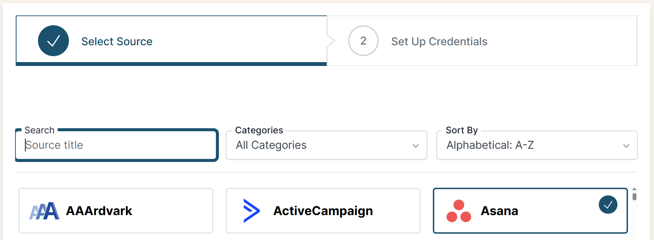
Task: Click the selected checkmark badge on Asana card
Action: pyautogui.click(x=608, y=205)
